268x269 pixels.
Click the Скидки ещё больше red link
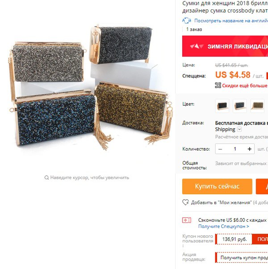coord(245,86)
